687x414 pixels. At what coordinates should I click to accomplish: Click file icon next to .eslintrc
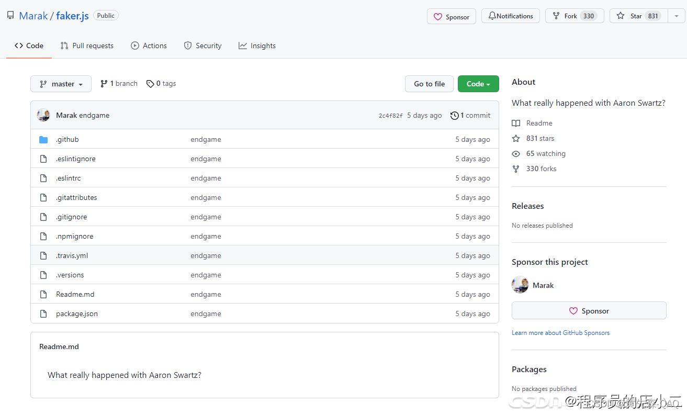click(x=43, y=178)
